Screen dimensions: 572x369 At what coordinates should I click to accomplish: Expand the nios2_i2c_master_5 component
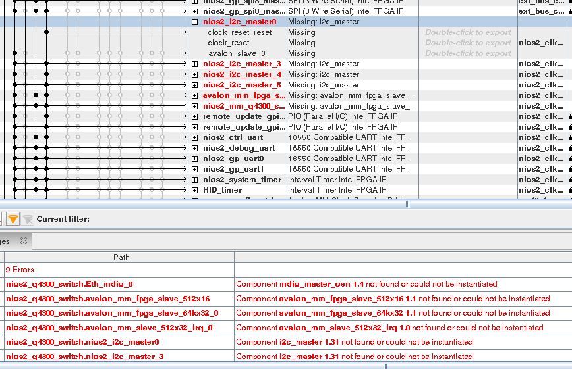[194, 85]
